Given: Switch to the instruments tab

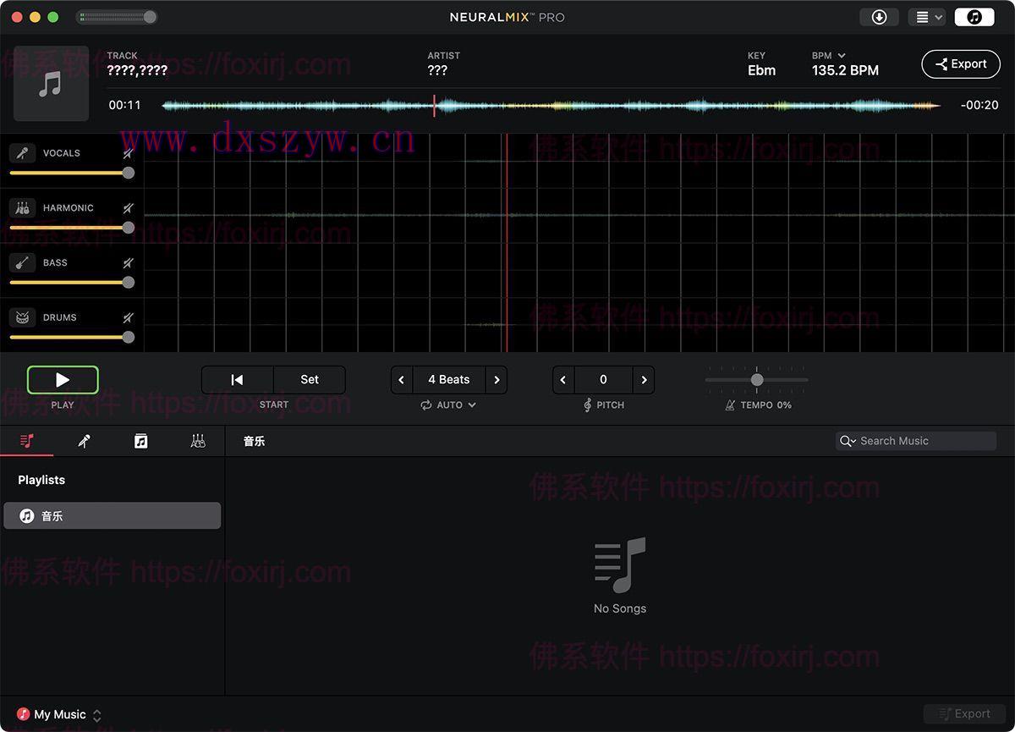Looking at the screenshot, I should click(198, 441).
